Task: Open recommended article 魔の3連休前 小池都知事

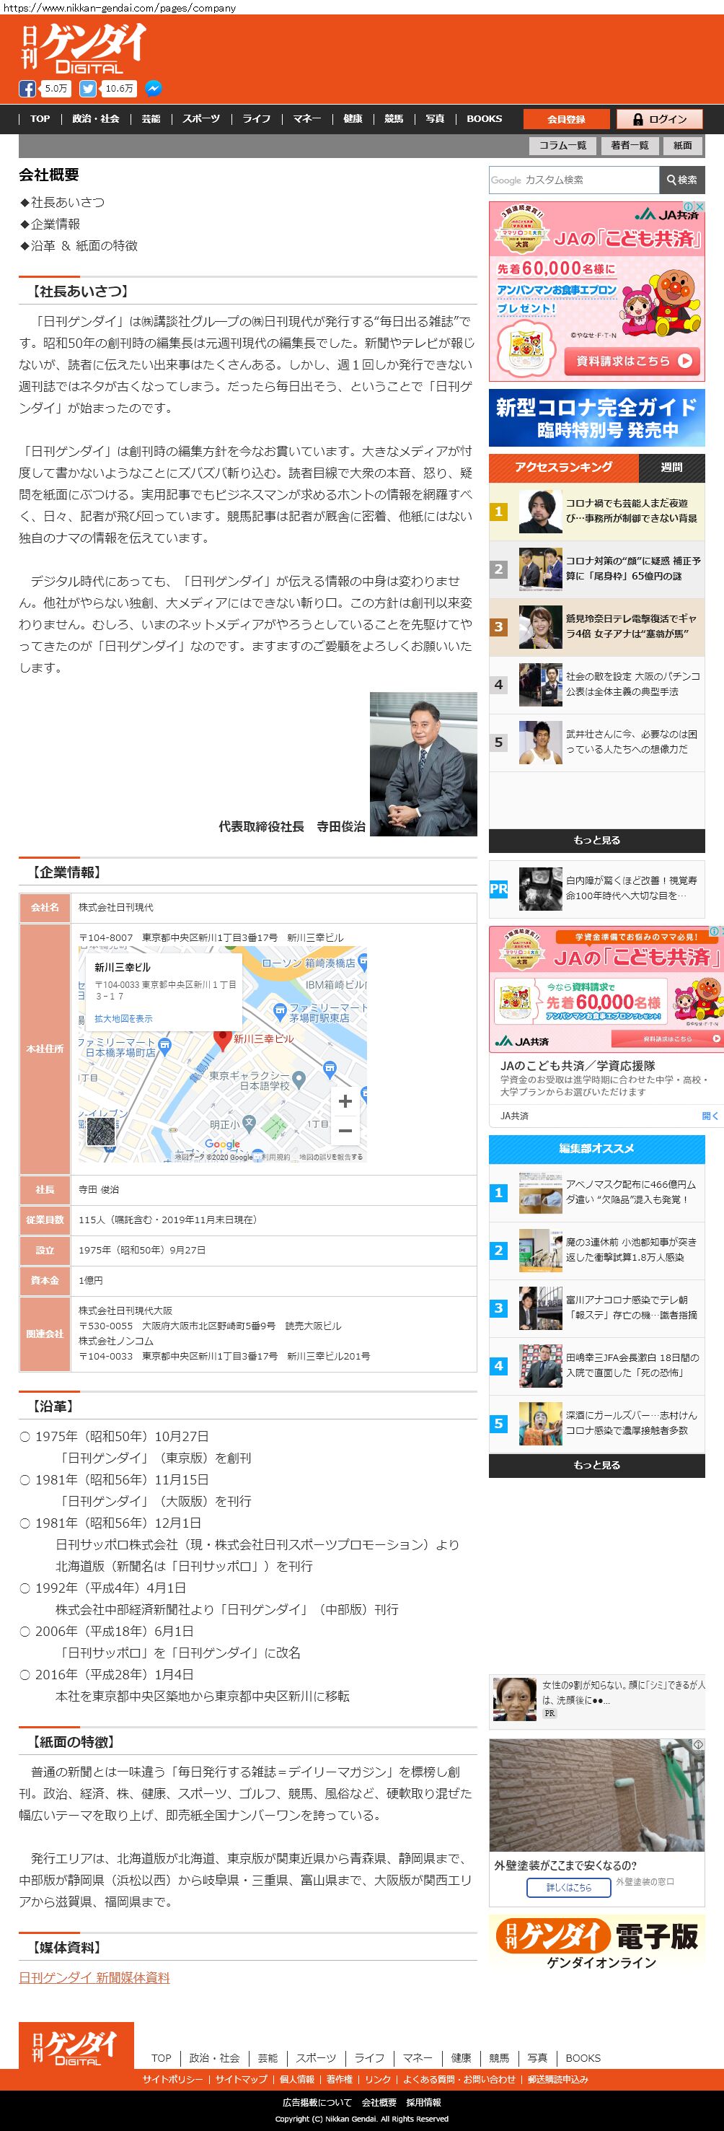Action: click(596, 1250)
